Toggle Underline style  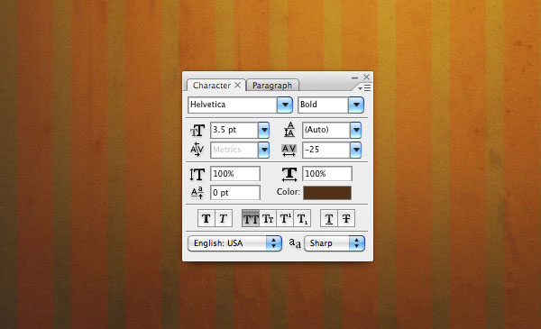point(329,218)
